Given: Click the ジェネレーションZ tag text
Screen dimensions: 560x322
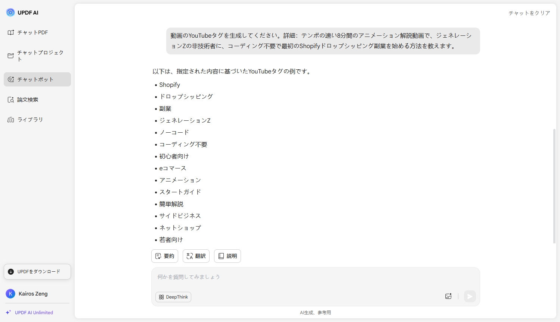Looking at the screenshot, I should coord(185,120).
